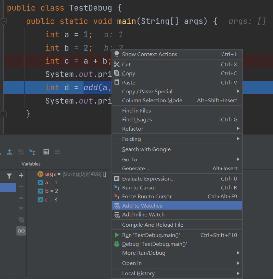Click the Drop Frame icon in debugger toolbar

(x=21, y=152)
